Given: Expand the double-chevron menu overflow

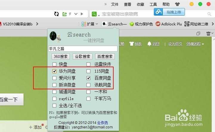Looking at the screenshot, I should [106, 4].
